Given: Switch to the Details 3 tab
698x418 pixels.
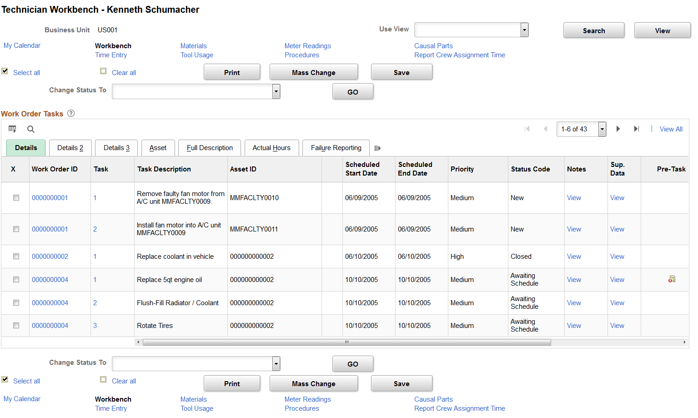Looking at the screenshot, I should tap(117, 148).
